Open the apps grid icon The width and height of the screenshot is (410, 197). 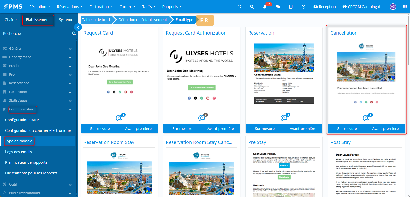(405, 7)
